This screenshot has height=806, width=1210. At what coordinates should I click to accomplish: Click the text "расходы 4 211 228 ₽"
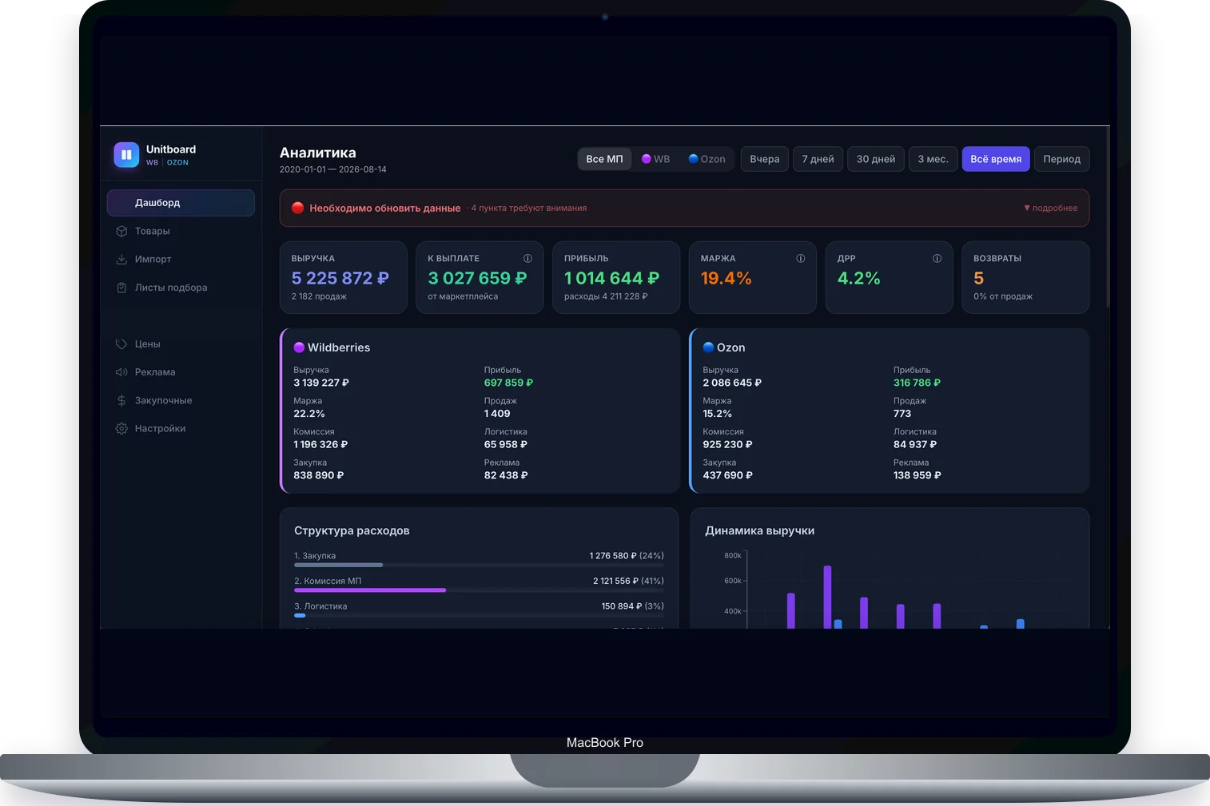[606, 296]
